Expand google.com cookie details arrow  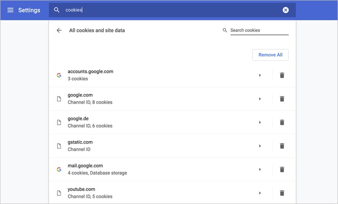[260, 99]
